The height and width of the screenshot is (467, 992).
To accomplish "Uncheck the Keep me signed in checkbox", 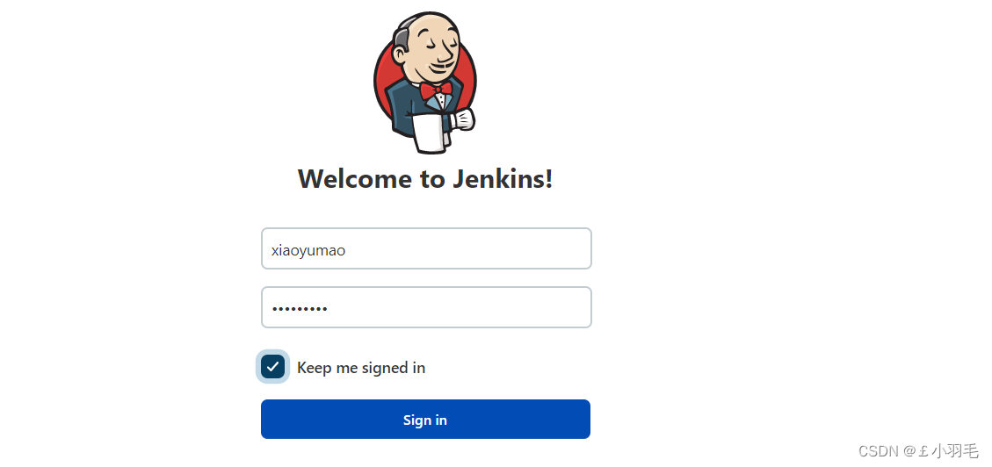I will tap(272, 367).
